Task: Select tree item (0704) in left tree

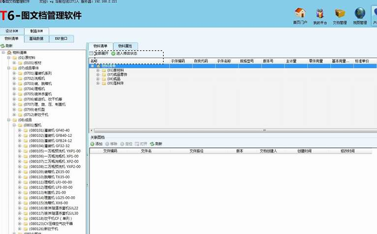Action: coord(34,89)
